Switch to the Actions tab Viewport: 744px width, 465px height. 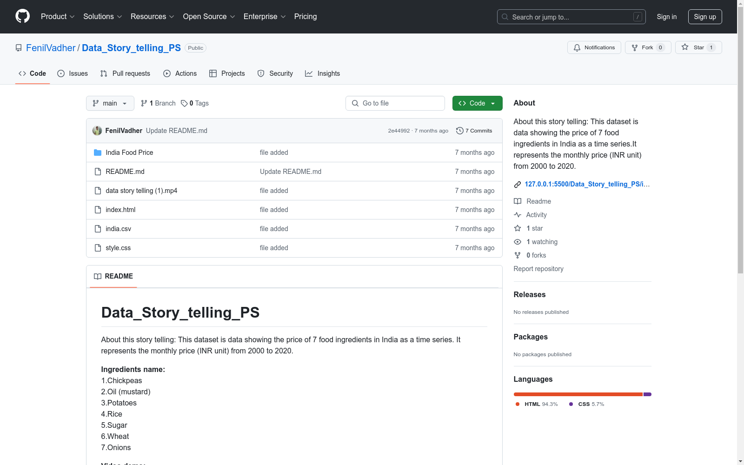point(180,73)
